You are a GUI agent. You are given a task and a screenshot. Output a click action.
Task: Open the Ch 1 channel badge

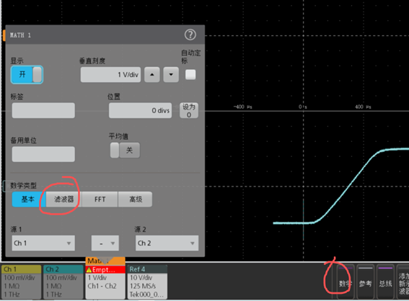21,282
